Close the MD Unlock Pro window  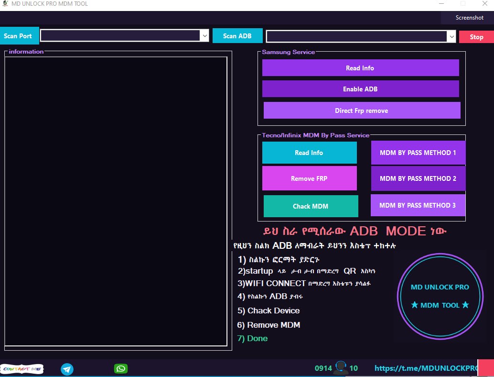coord(485,3)
